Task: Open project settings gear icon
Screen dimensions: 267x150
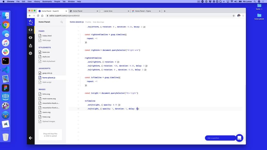Action: (30, 53)
